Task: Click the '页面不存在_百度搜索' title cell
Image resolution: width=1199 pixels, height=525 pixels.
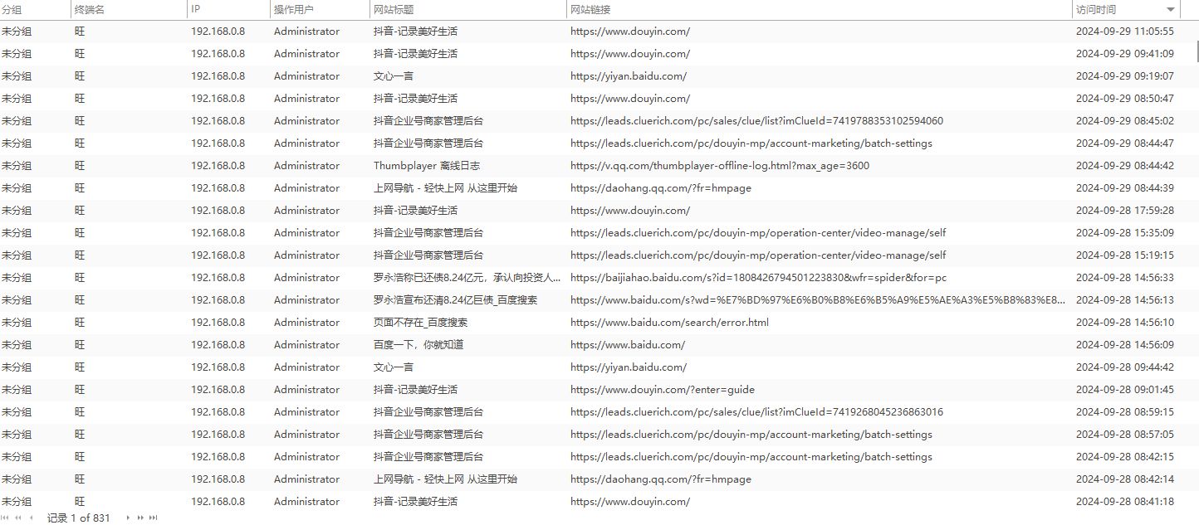Action: pos(420,323)
